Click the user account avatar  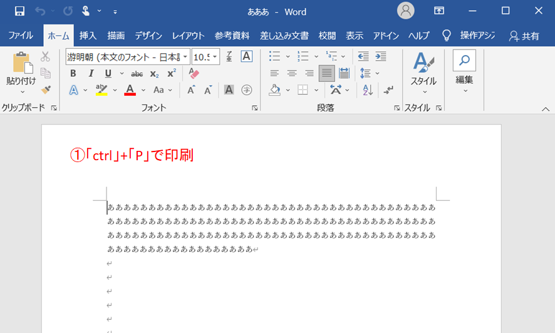tap(406, 11)
